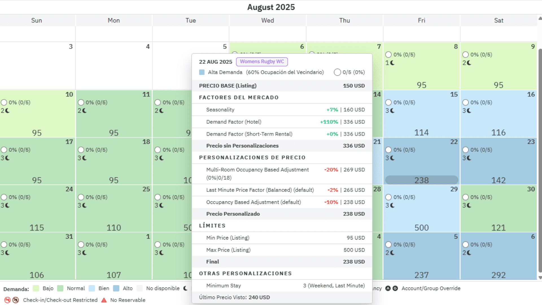Click the moon icon on August 17
The image size is (542, 305).
7,158
